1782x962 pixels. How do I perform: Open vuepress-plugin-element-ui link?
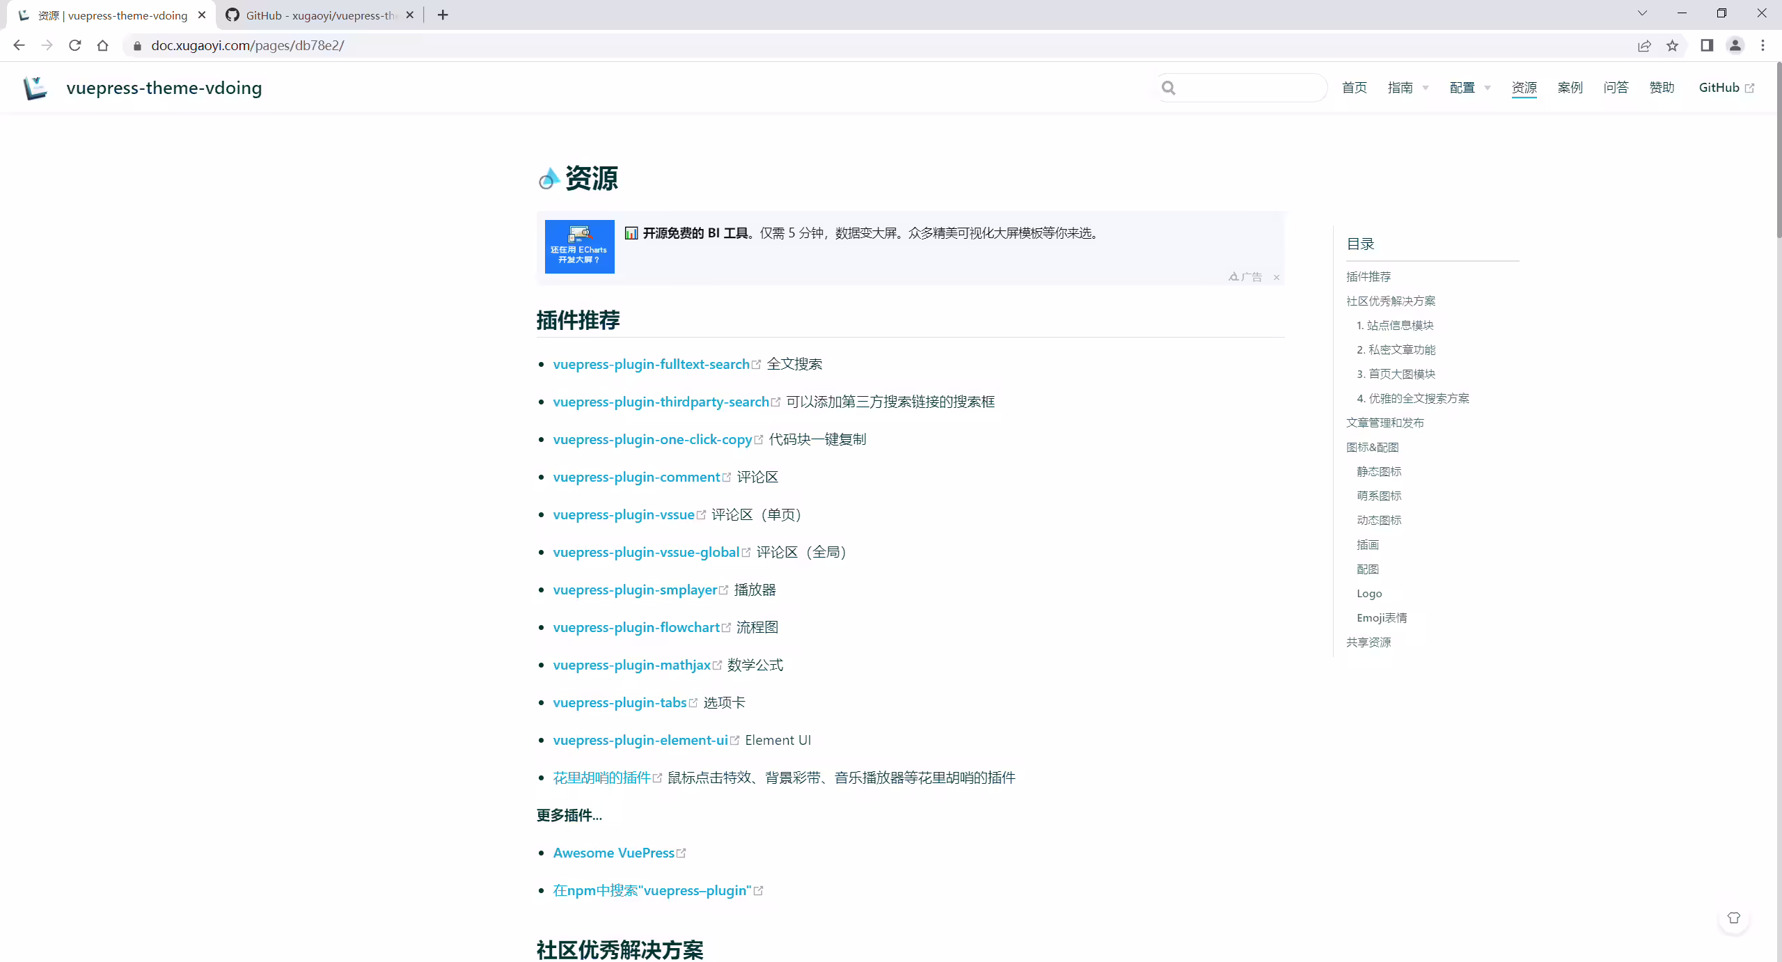(x=640, y=740)
